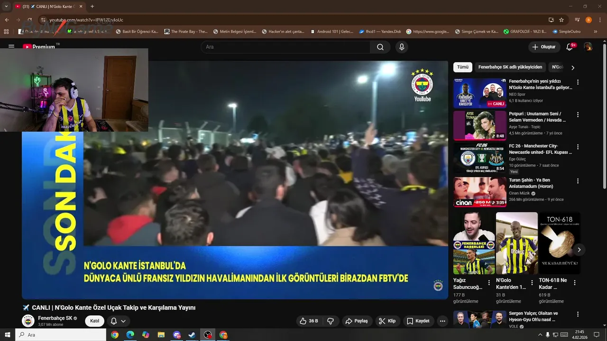
Task: Bookmark this page with the star icon
Action: click(x=561, y=20)
